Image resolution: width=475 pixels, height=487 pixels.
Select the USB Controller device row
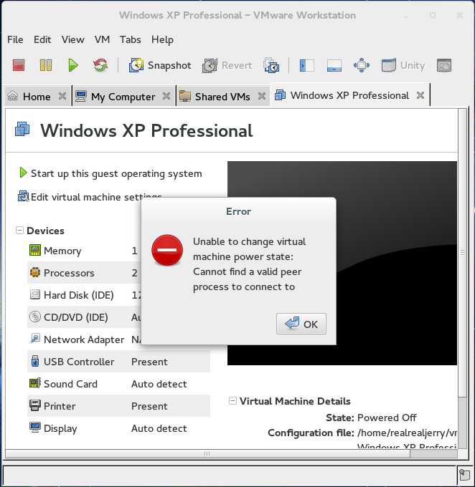coord(118,362)
